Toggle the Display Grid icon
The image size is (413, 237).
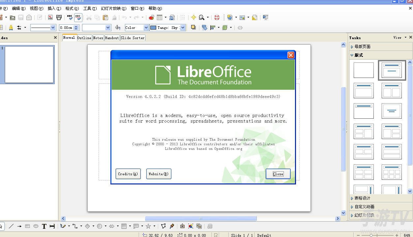(182, 17)
